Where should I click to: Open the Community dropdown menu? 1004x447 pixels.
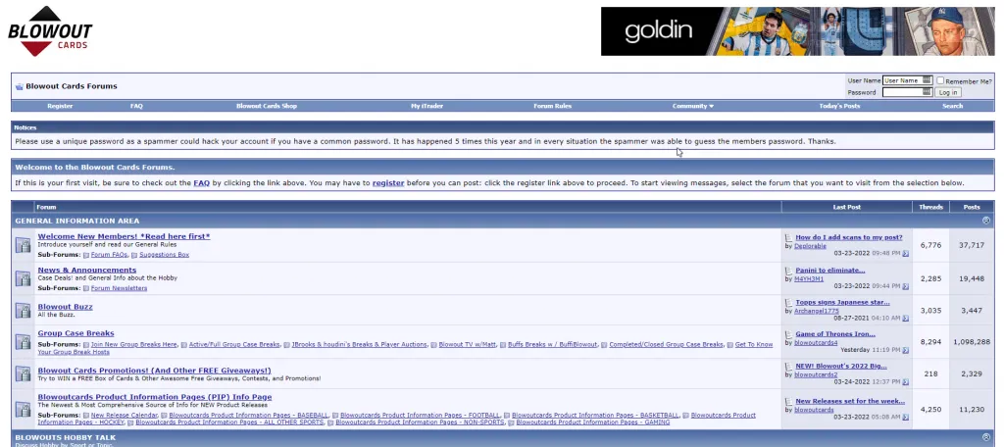(693, 106)
